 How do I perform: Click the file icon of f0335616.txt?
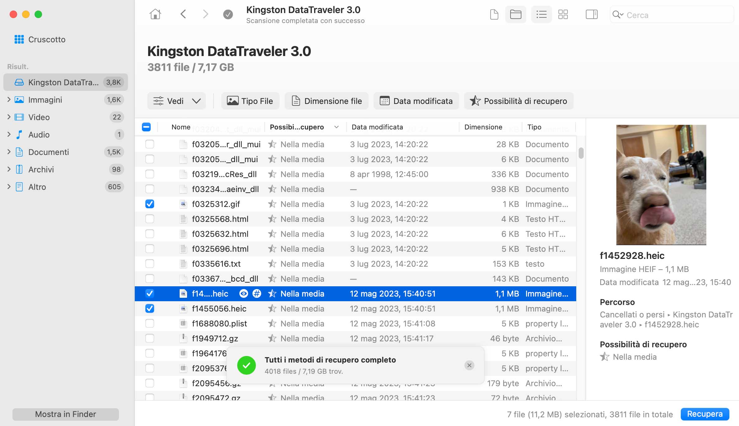[183, 264]
